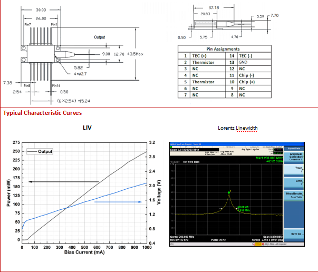Click the LIV chart title
Viewport: 318px width, 272px height.
point(87,128)
